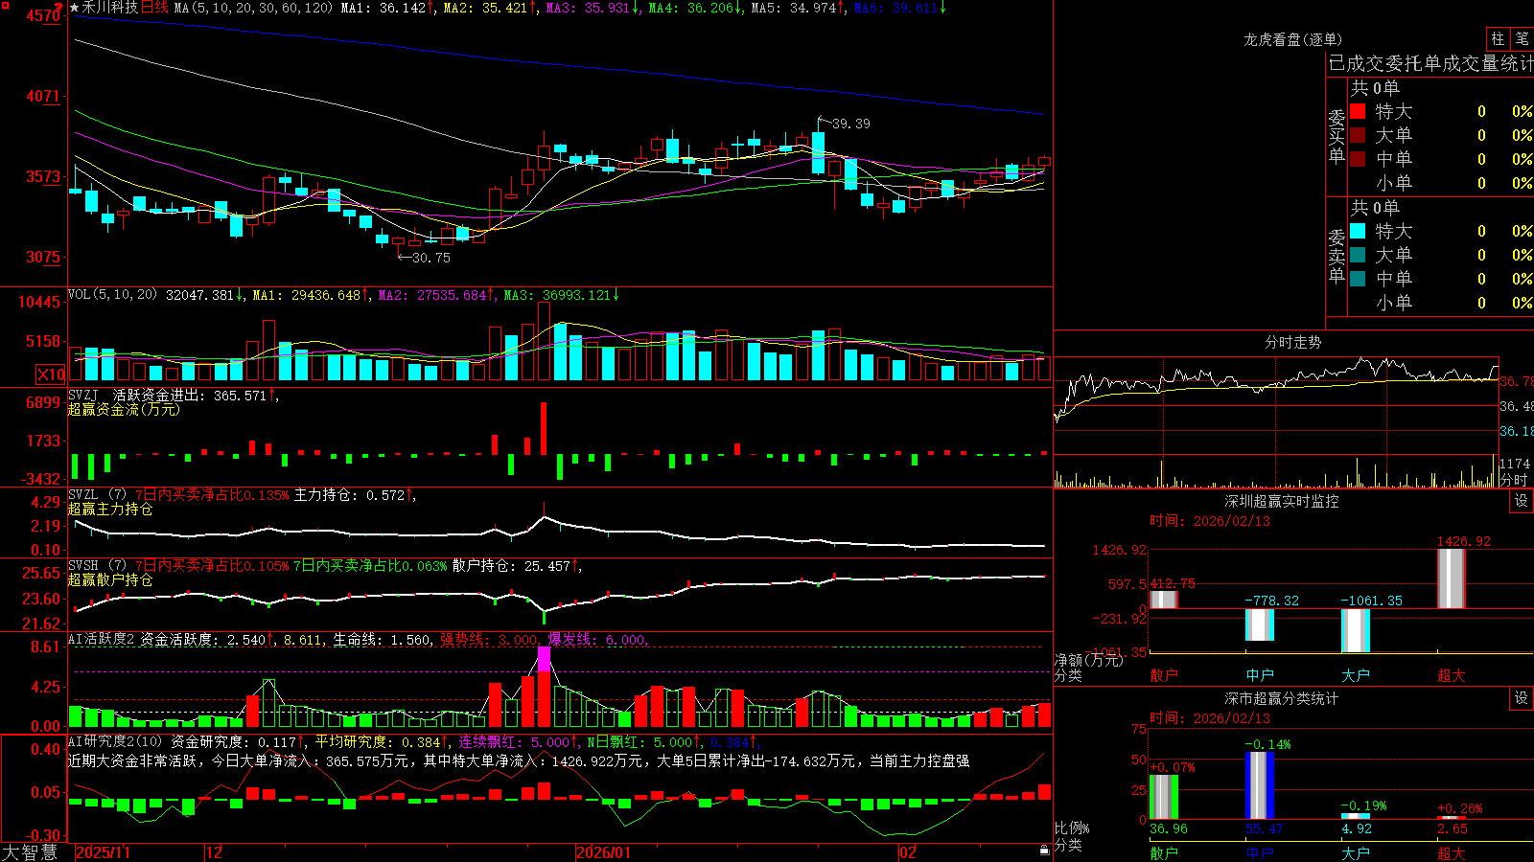This screenshot has width=1534, height=862.
Task: Click the 超大 bar showing 1426.92
Action: click(x=1452, y=578)
